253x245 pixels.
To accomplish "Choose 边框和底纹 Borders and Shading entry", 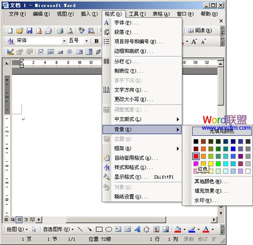I will [x=142, y=51].
